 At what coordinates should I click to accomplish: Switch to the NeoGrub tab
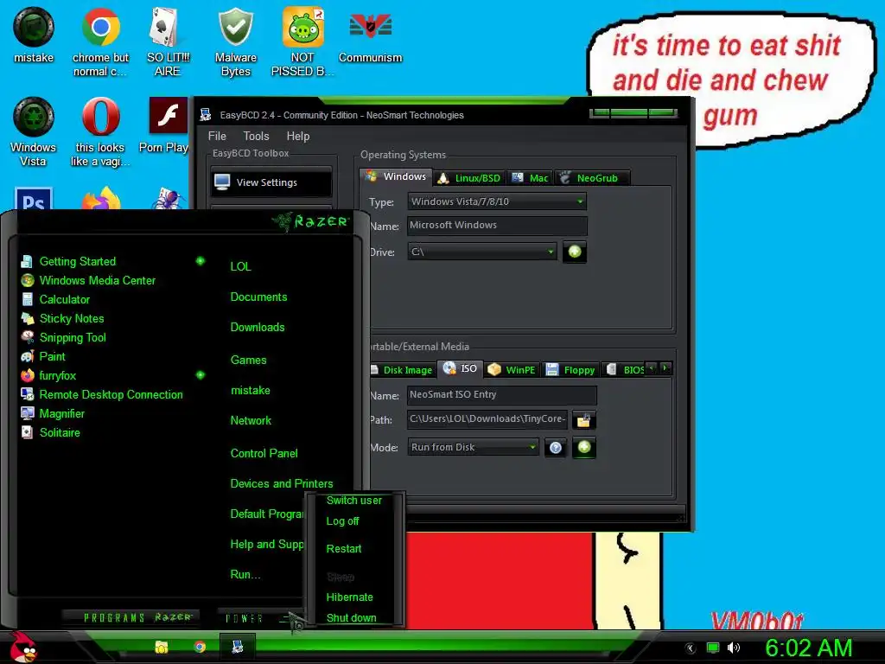(591, 178)
